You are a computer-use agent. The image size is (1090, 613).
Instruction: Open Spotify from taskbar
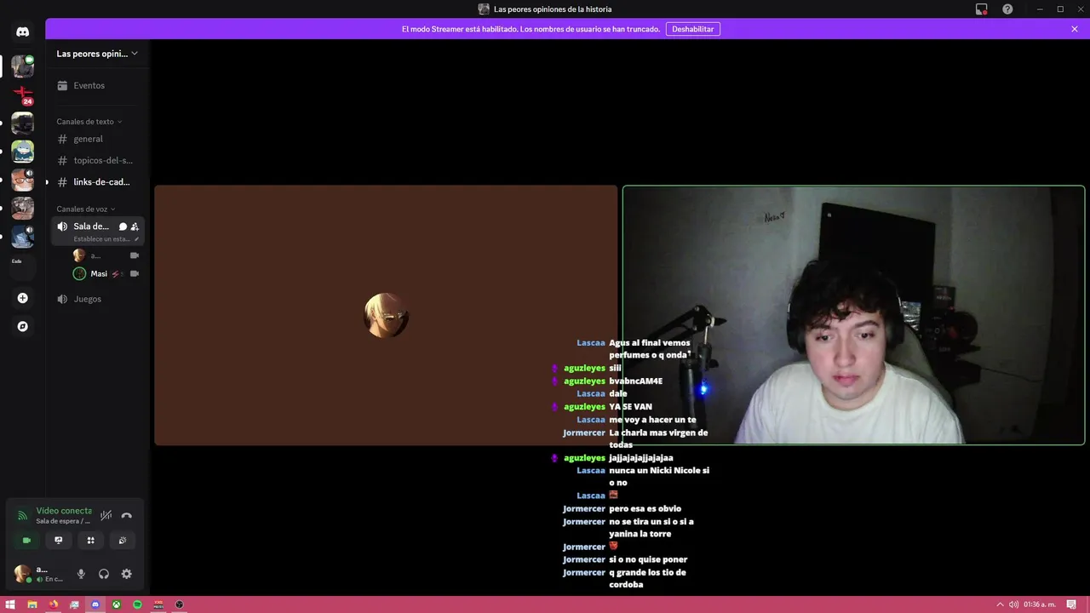[x=137, y=604]
